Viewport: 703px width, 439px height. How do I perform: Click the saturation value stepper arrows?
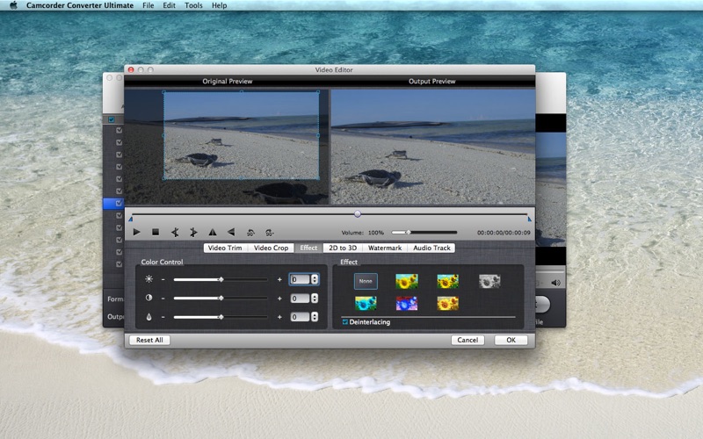[315, 317]
